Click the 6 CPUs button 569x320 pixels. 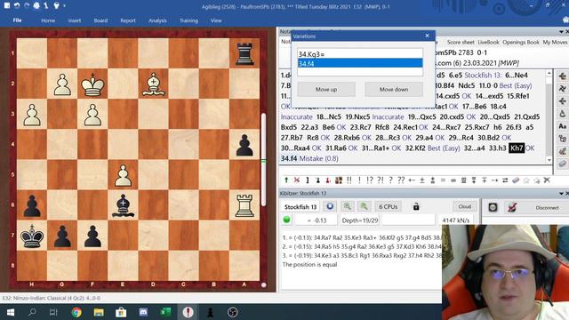tap(388, 206)
